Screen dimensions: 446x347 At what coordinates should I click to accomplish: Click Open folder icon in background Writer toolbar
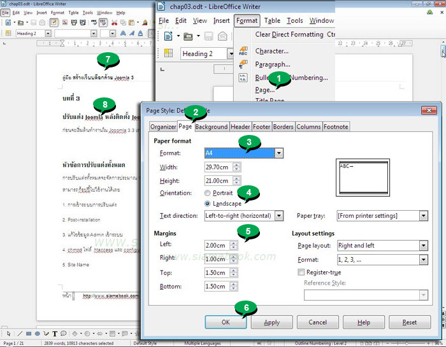pyautogui.click(x=20, y=22)
